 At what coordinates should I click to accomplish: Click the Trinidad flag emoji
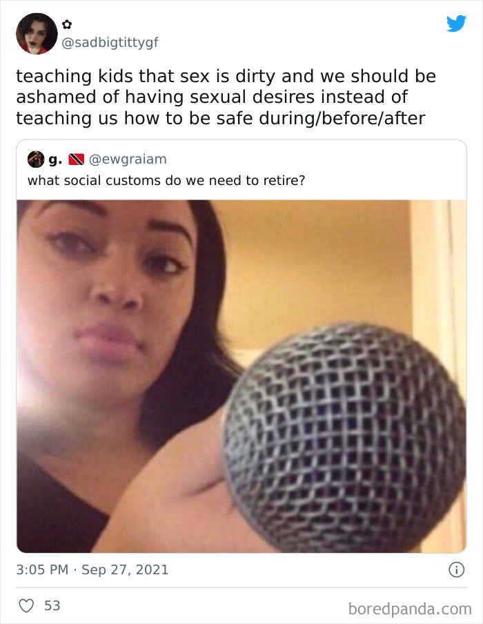coord(77,159)
